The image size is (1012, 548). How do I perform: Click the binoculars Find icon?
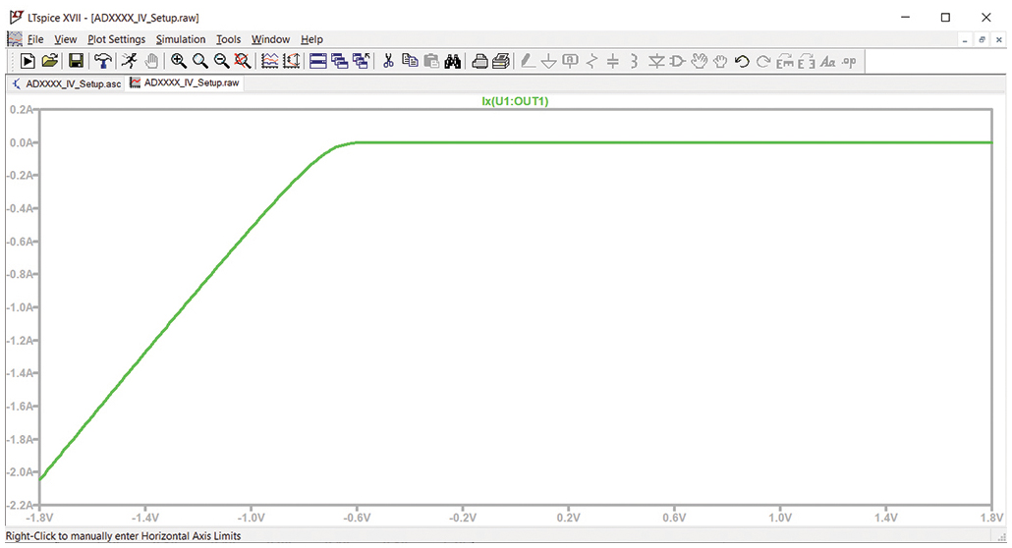(x=453, y=61)
